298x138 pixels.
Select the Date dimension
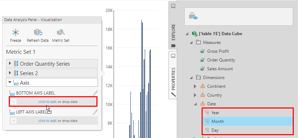tap(211, 104)
